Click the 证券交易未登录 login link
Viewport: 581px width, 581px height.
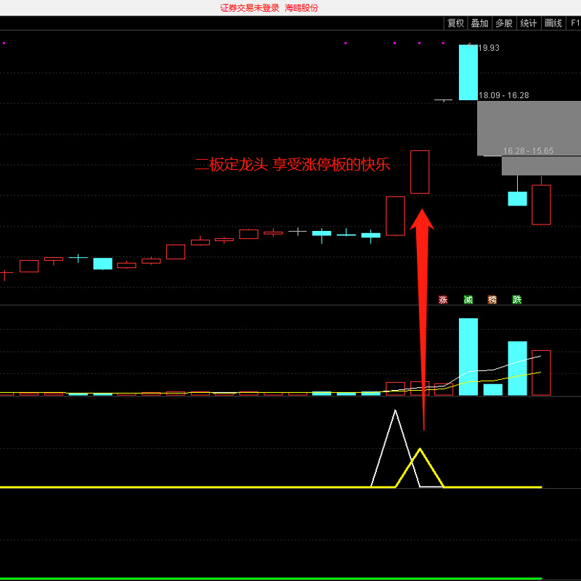click(x=249, y=8)
